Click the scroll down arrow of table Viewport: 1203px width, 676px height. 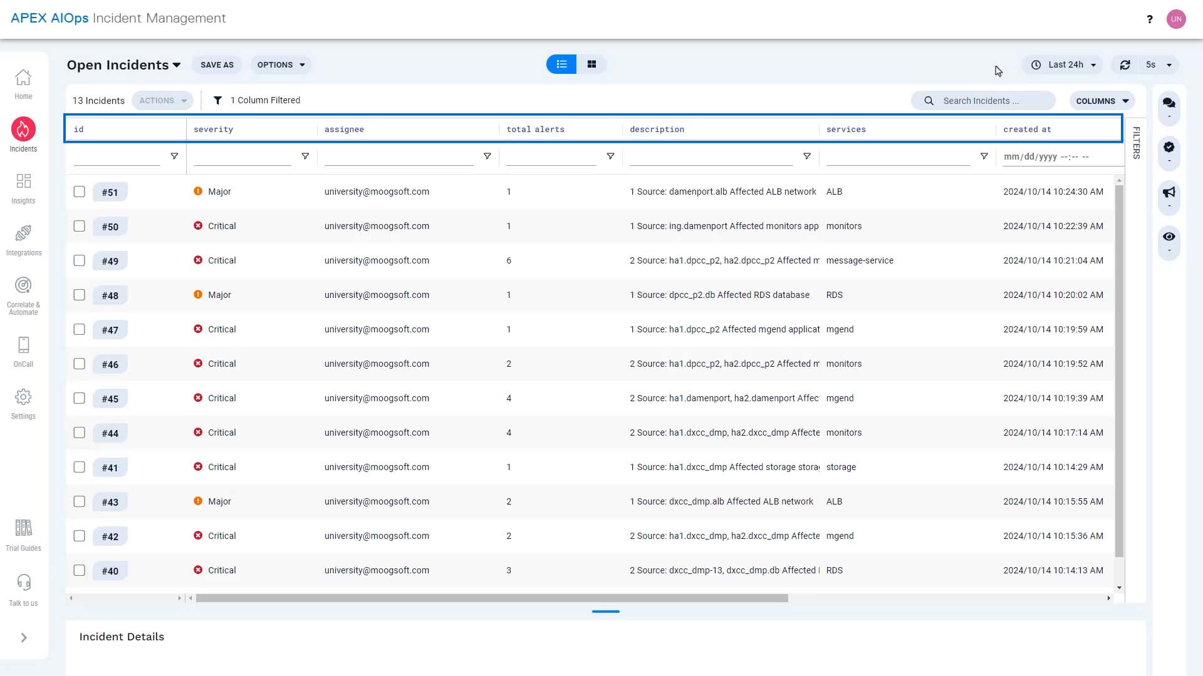(x=1119, y=588)
